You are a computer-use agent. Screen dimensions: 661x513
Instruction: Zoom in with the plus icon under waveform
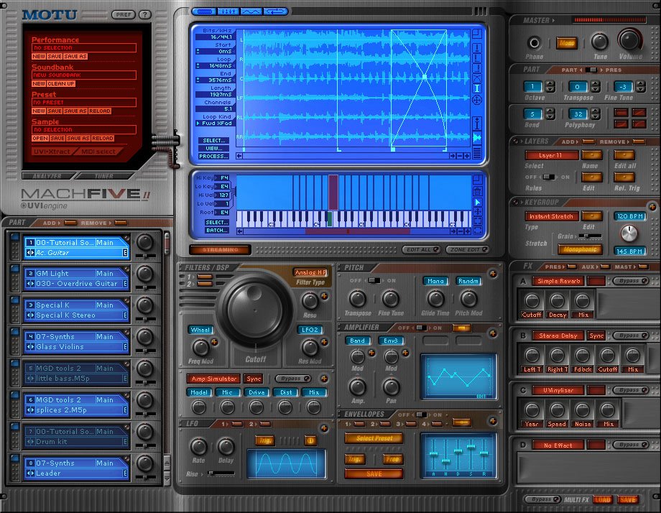pyautogui.click(x=467, y=155)
